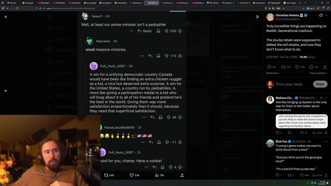The height and width of the screenshot is (186, 331).
Task: Collapse the side panel with the double-chevron icon
Action: click(257, 17)
